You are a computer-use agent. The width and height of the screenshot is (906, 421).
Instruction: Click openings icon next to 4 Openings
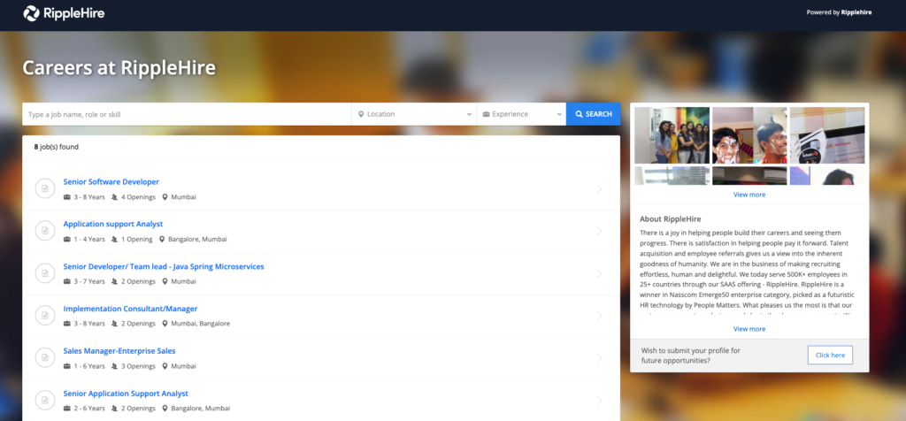tap(114, 197)
